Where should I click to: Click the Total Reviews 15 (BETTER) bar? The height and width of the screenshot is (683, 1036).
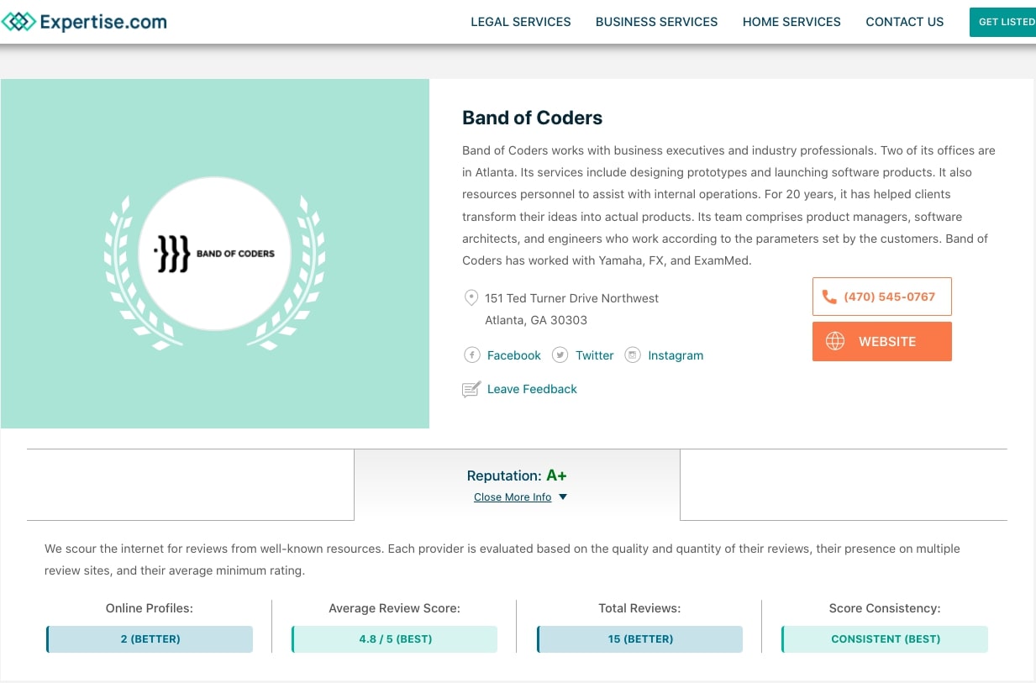(639, 639)
